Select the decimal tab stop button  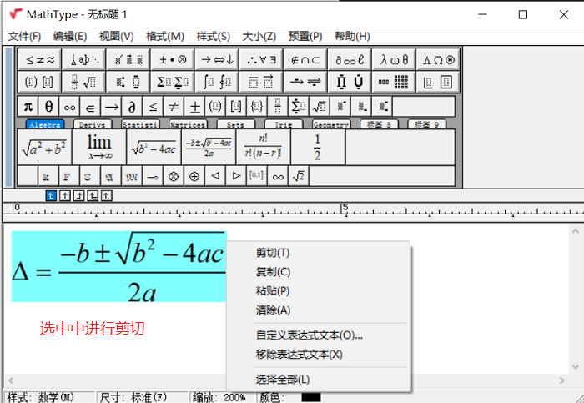pyautogui.click(x=106, y=195)
